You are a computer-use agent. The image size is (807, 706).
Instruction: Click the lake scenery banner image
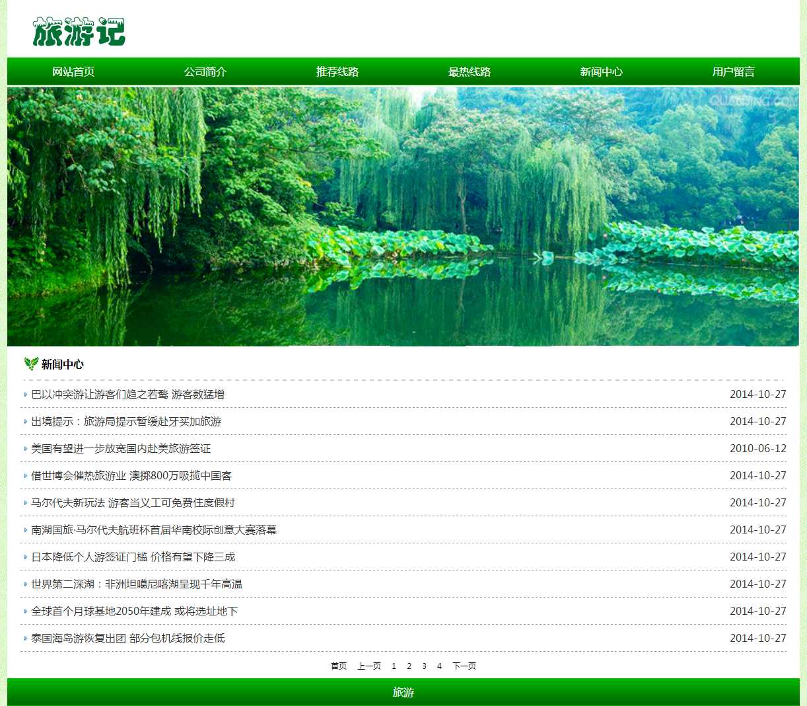[x=403, y=216]
